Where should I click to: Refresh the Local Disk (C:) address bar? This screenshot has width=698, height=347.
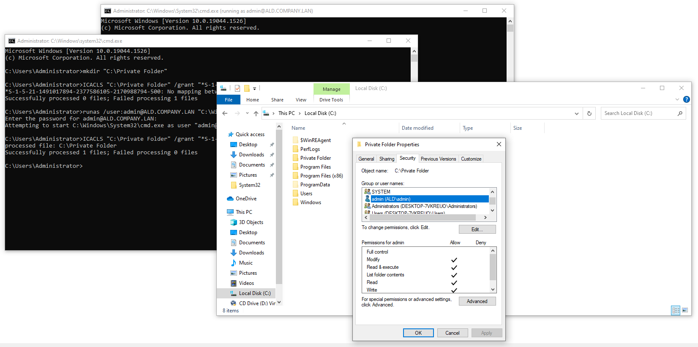pyautogui.click(x=589, y=113)
